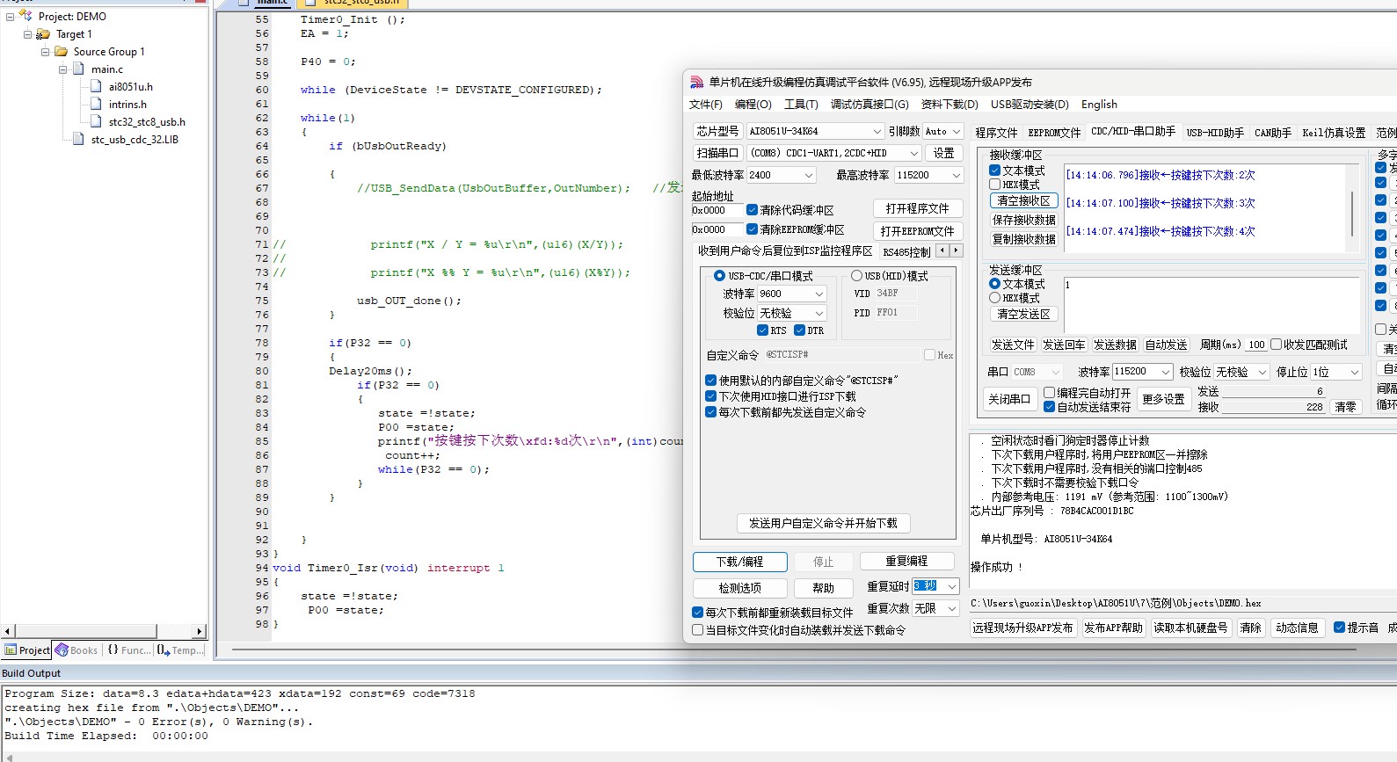Click the 下载/编程 button

pos(739,562)
